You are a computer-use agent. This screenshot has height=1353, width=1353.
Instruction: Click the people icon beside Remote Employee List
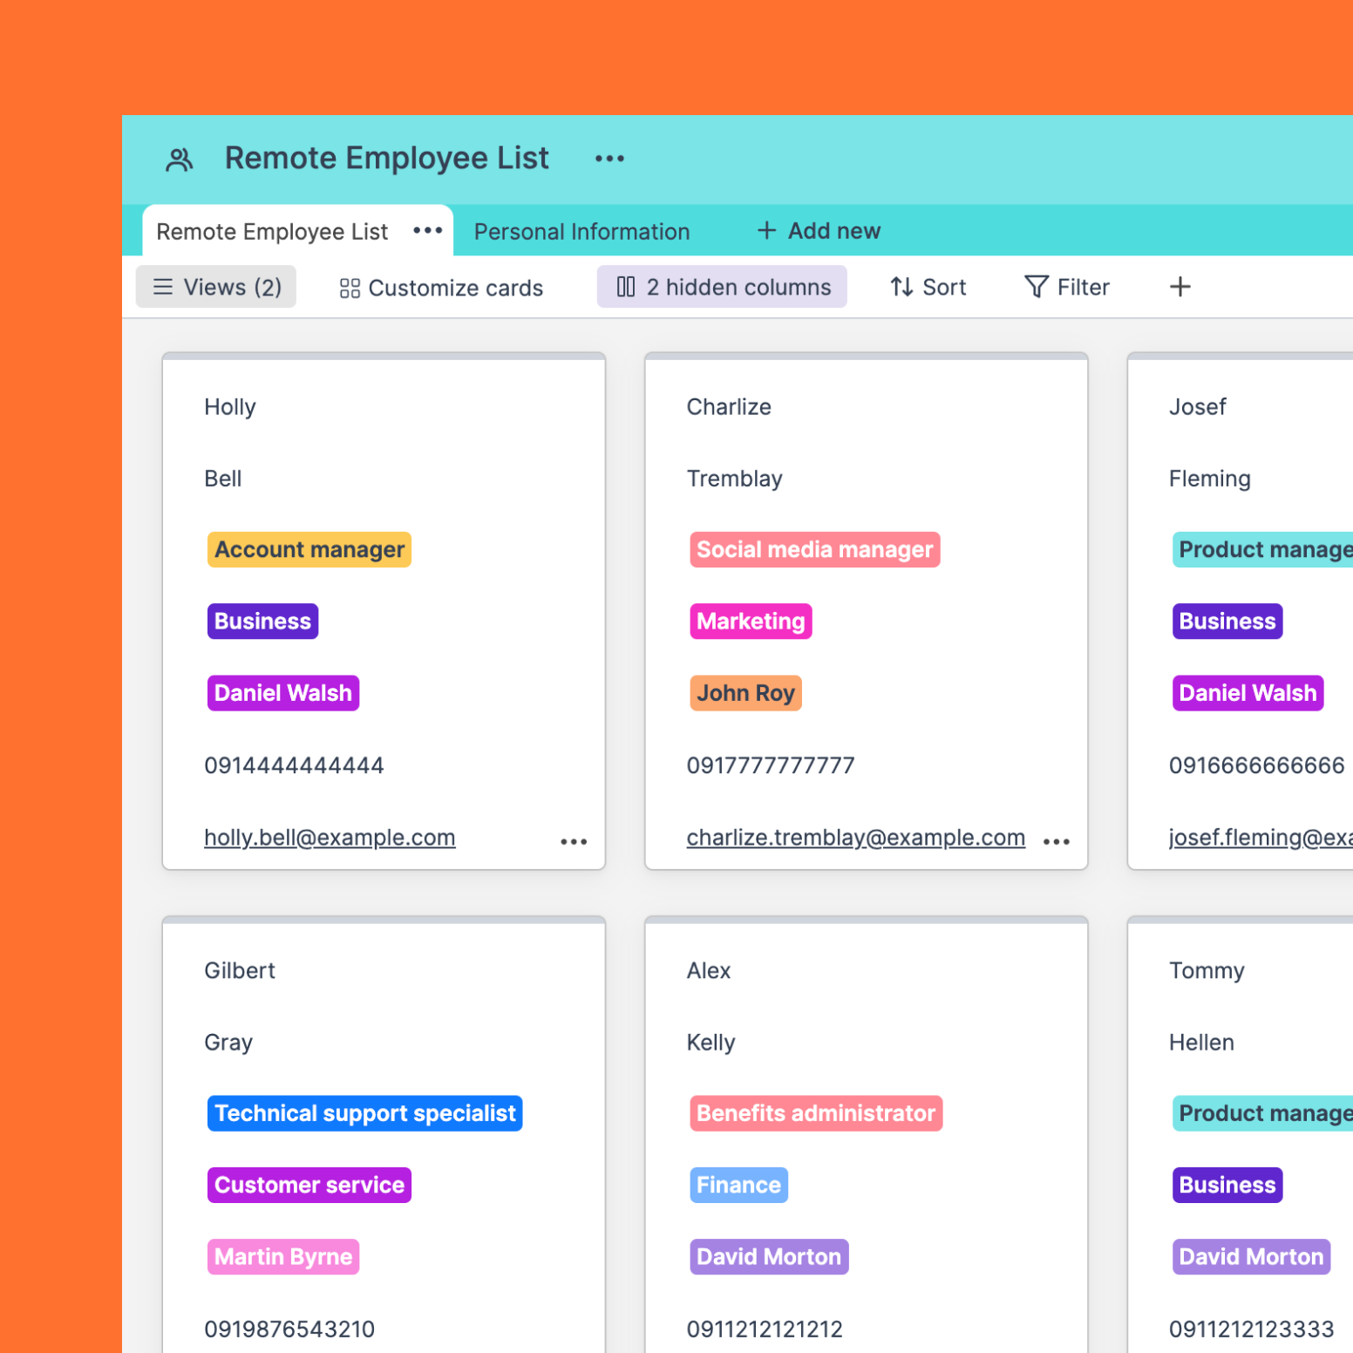coord(179,158)
